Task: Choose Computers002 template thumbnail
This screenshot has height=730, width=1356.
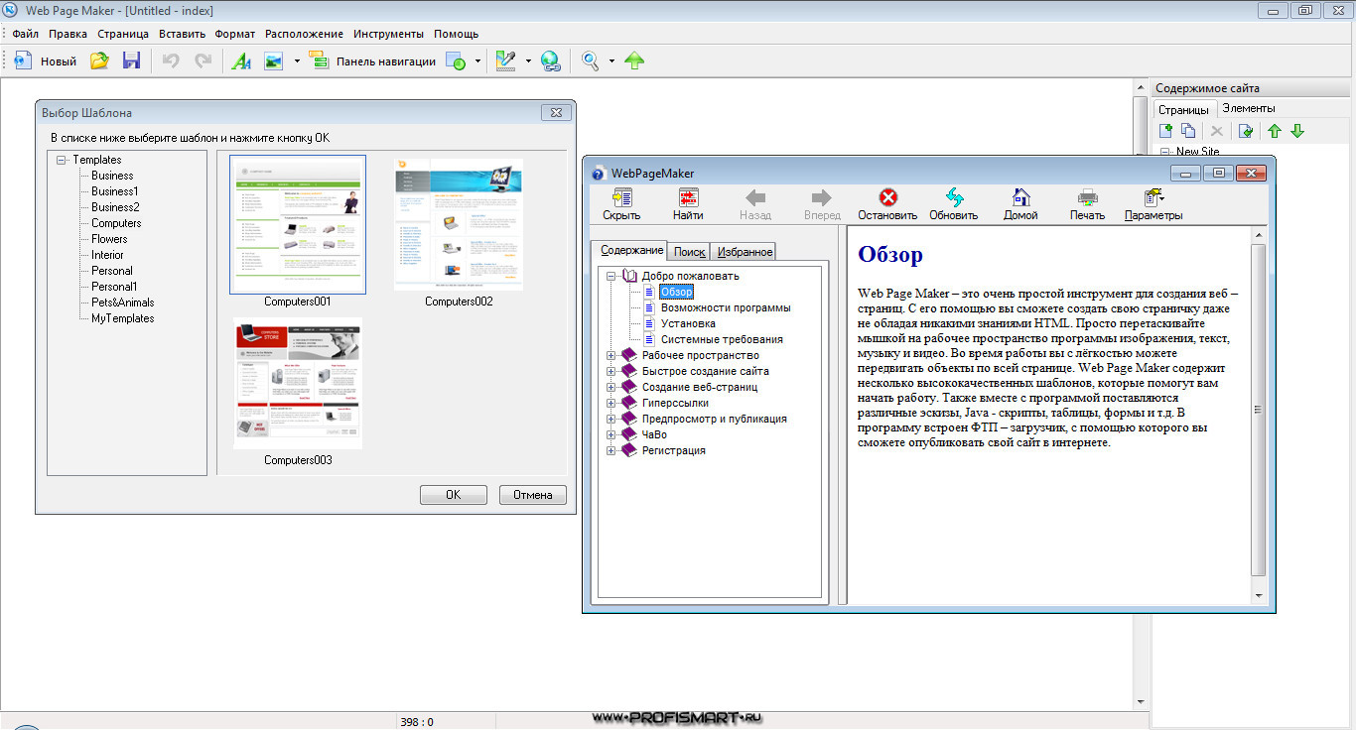Action: [x=459, y=224]
